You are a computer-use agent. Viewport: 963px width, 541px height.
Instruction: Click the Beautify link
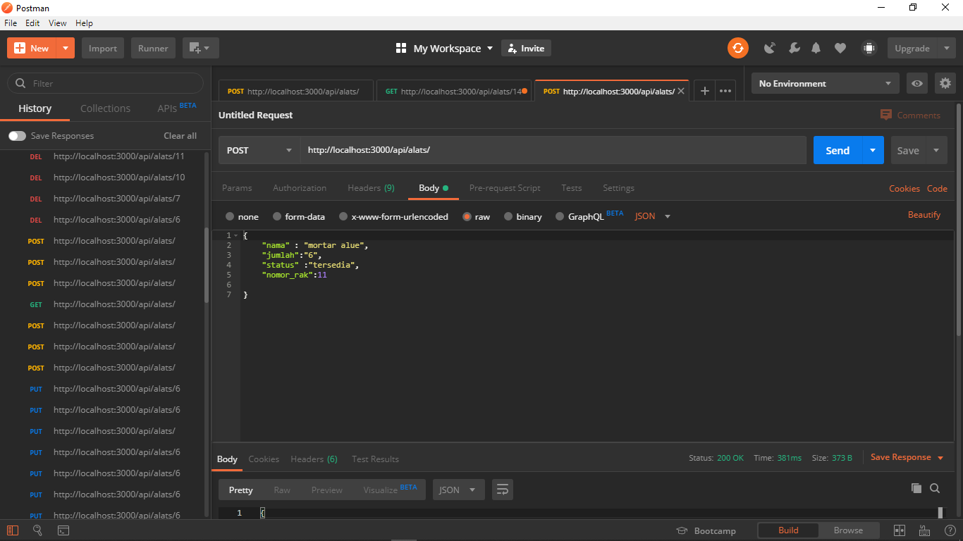click(924, 214)
